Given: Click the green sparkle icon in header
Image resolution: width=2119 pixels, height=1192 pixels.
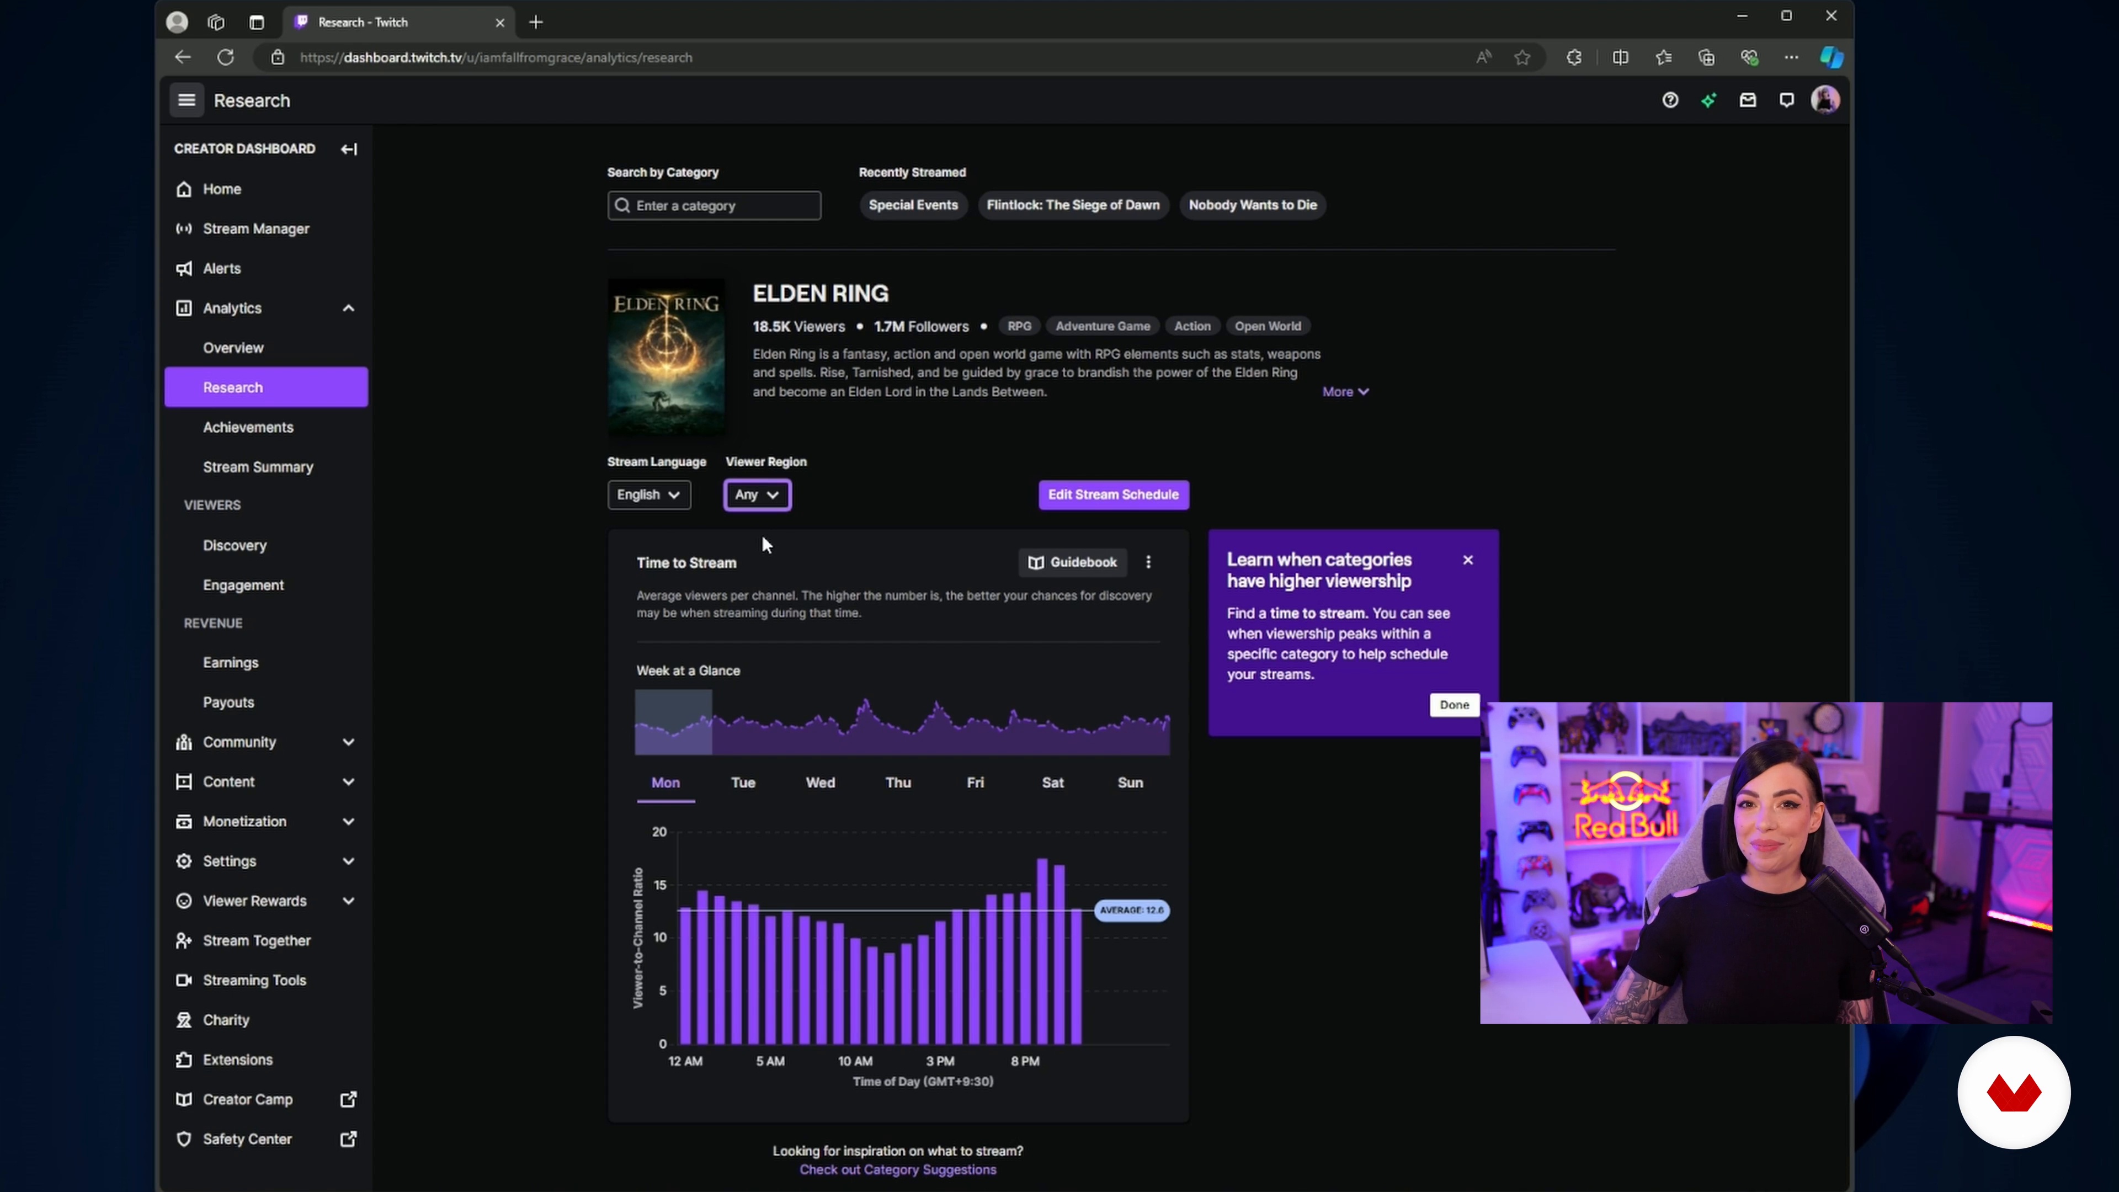Looking at the screenshot, I should [x=1708, y=100].
